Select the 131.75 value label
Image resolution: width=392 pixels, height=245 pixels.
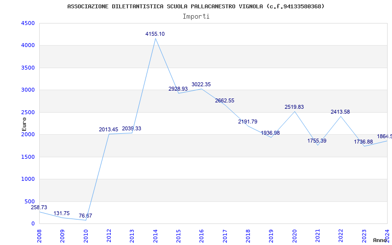(62, 214)
